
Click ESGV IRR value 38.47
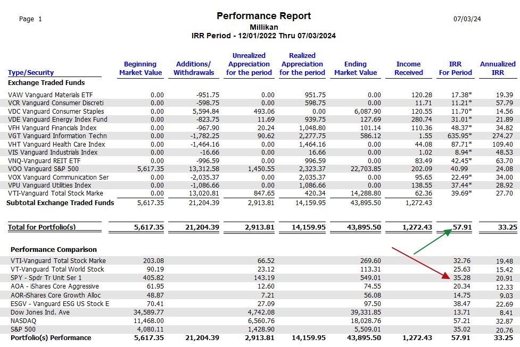click(x=462, y=303)
